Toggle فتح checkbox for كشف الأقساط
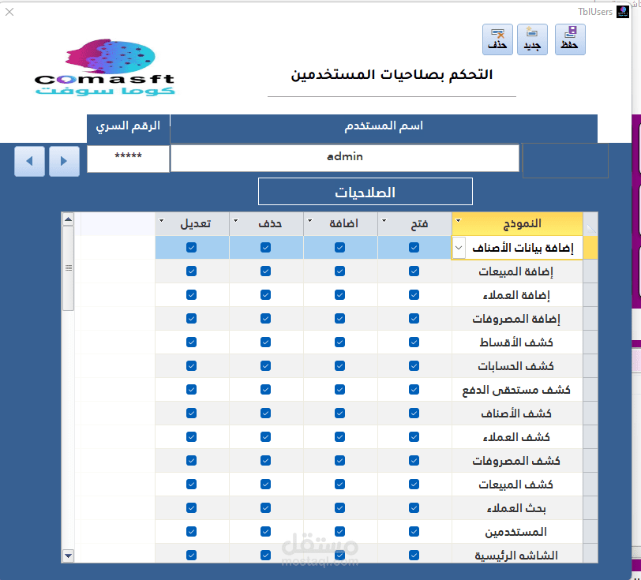This screenshot has height=580, width=641. 414,342
